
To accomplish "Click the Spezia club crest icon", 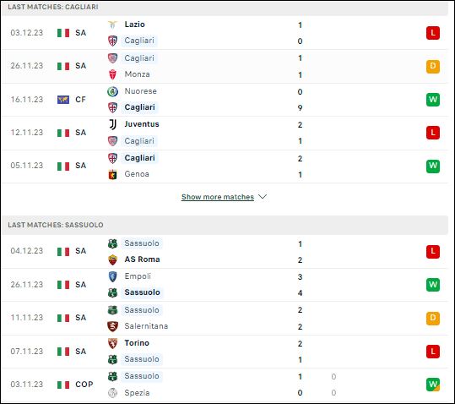I will click(112, 393).
